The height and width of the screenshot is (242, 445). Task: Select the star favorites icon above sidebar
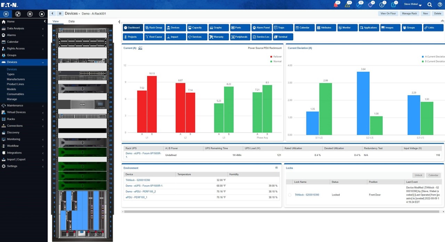(42, 14)
